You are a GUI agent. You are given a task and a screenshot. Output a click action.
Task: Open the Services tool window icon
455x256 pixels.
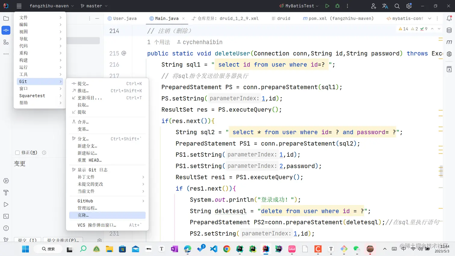coord(6,181)
